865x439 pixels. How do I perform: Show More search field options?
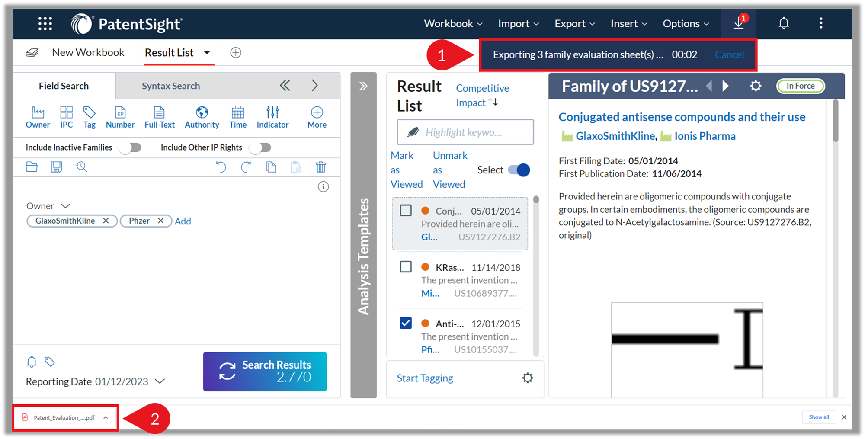tap(317, 118)
